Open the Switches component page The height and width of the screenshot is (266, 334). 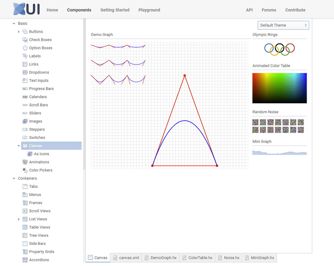(37, 138)
